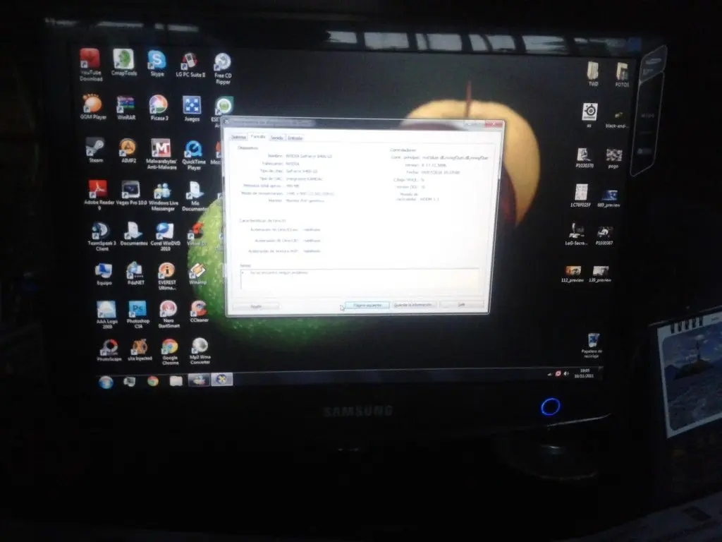
Task: Open the folder icon in the taskbar
Action: tap(176, 380)
